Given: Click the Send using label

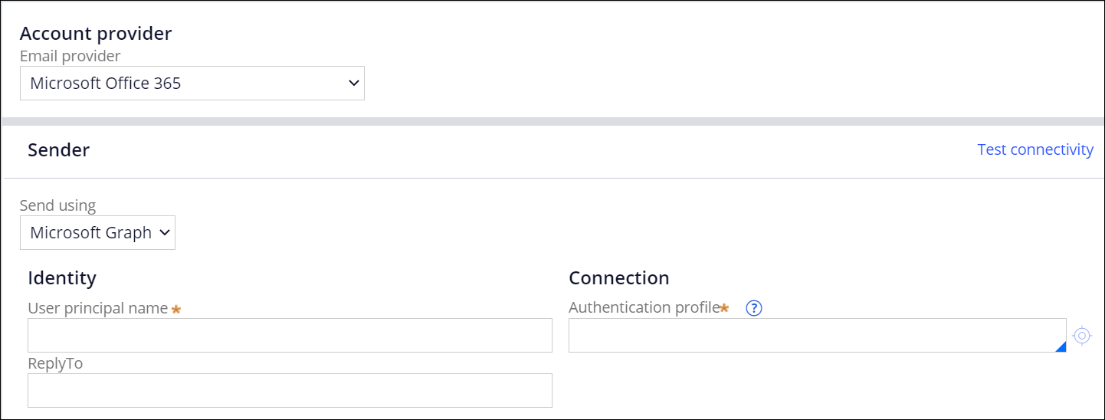Looking at the screenshot, I should point(57,205).
